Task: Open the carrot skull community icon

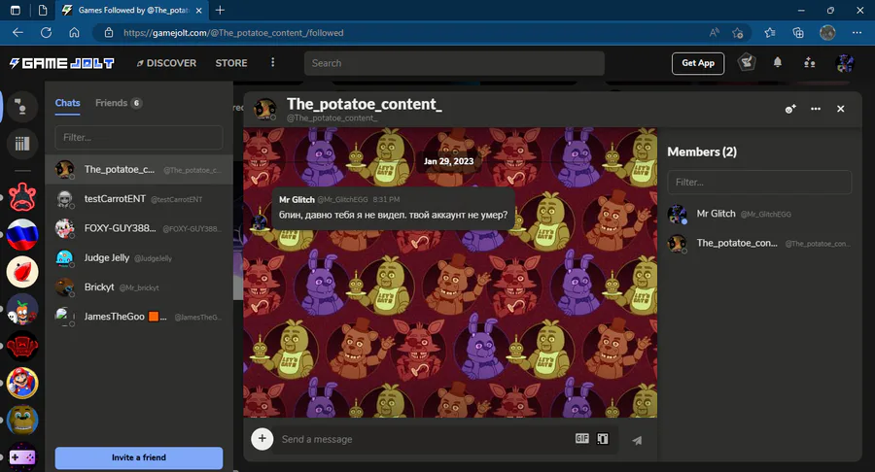Action: click(x=22, y=309)
